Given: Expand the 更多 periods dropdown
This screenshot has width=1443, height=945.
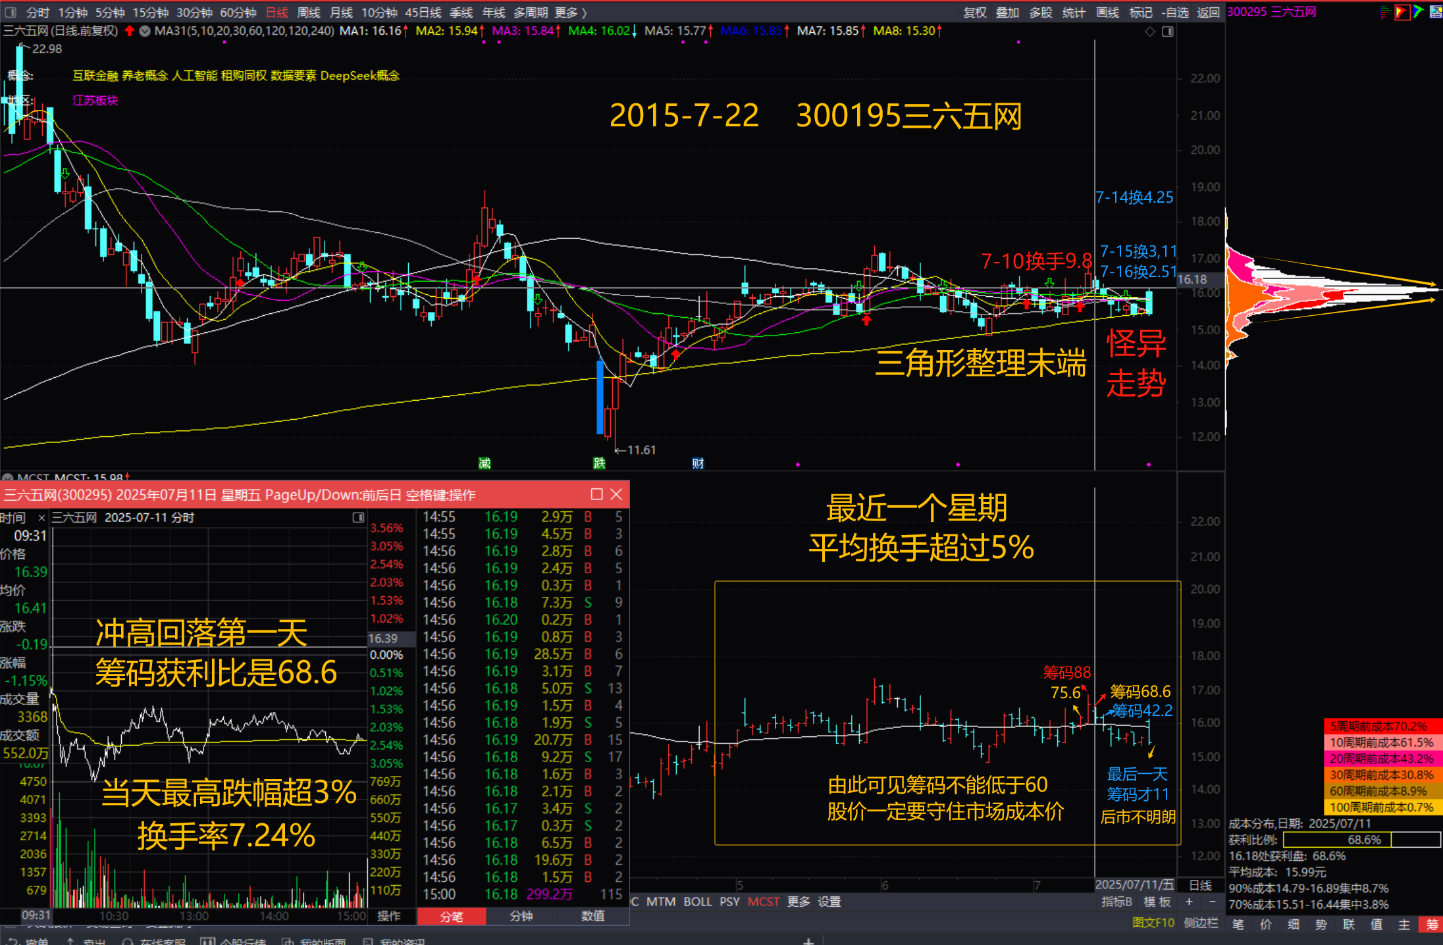Looking at the screenshot, I should tap(570, 13).
